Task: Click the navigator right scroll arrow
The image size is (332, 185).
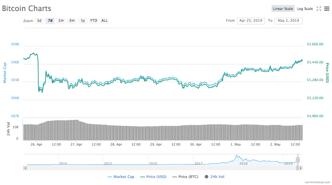Action: [x=300, y=168]
